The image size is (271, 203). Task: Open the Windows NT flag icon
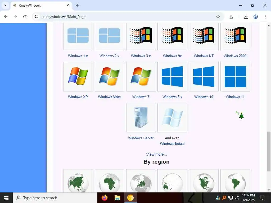click(x=204, y=36)
